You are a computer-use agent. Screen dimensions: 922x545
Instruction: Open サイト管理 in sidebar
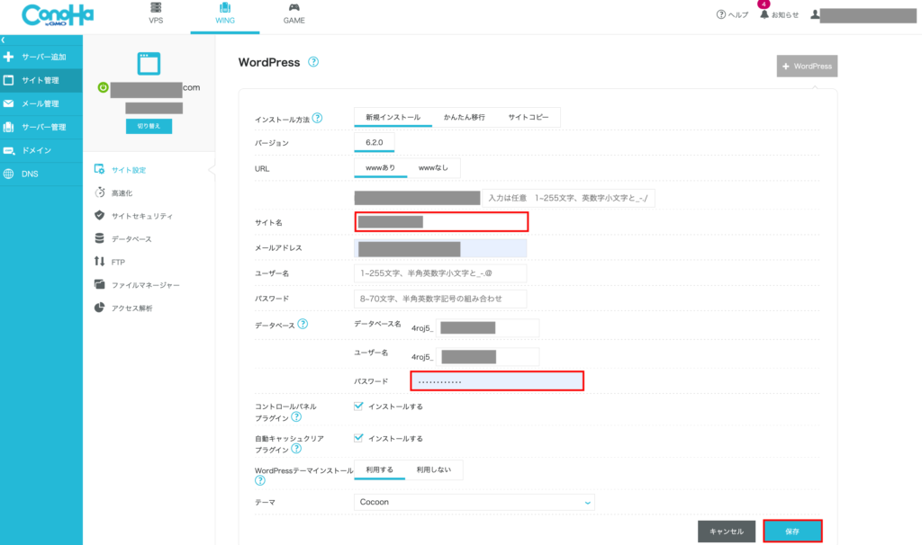coord(41,80)
